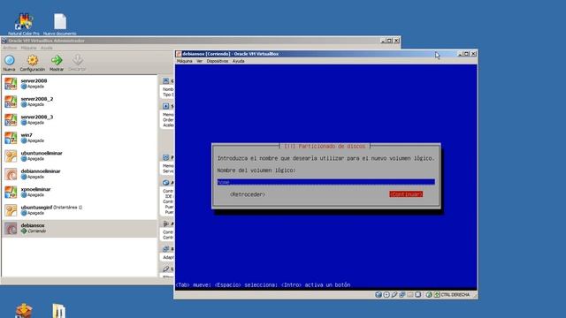566x318 pixels.
Task: Open the Archivo menu in VirtualBox Administrador
Action: tap(10, 48)
